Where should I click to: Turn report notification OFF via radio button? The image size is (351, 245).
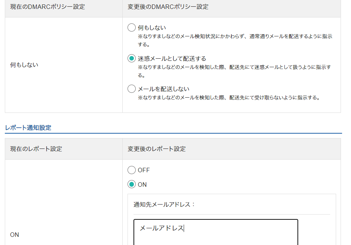click(132, 170)
